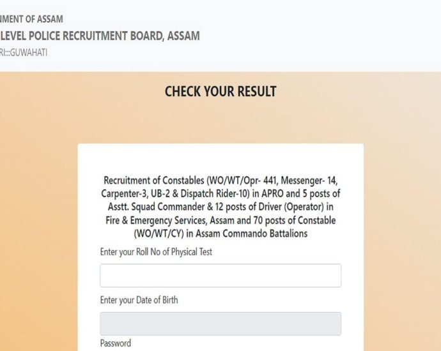This screenshot has width=441, height=351.
Task: Click the Roll No of Physical Test input field
Action: [220, 276]
